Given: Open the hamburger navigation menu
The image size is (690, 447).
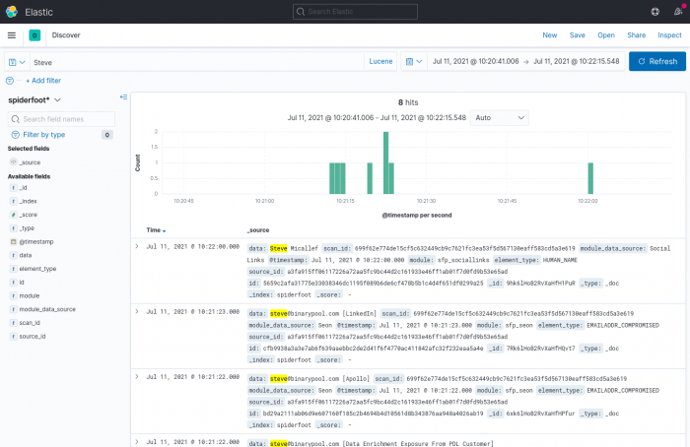Looking at the screenshot, I should point(12,35).
